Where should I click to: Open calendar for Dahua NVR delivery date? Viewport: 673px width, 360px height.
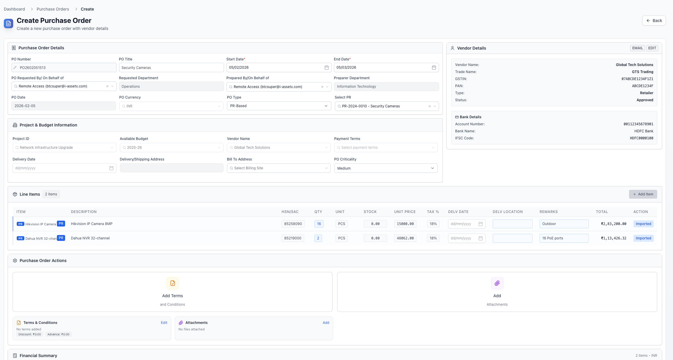[x=481, y=238]
